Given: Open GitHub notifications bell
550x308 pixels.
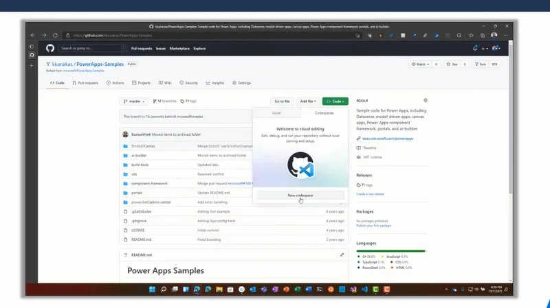Looking at the screenshot, I should coord(475,48).
